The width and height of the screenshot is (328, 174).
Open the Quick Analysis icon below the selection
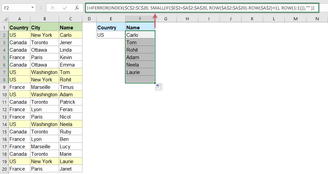pyautogui.click(x=159, y=87)
